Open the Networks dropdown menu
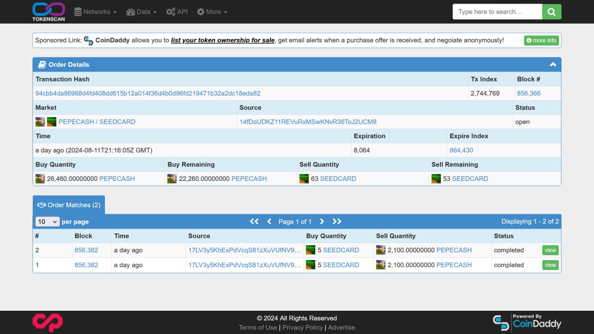594x334 pixels. tap(95, 12)
